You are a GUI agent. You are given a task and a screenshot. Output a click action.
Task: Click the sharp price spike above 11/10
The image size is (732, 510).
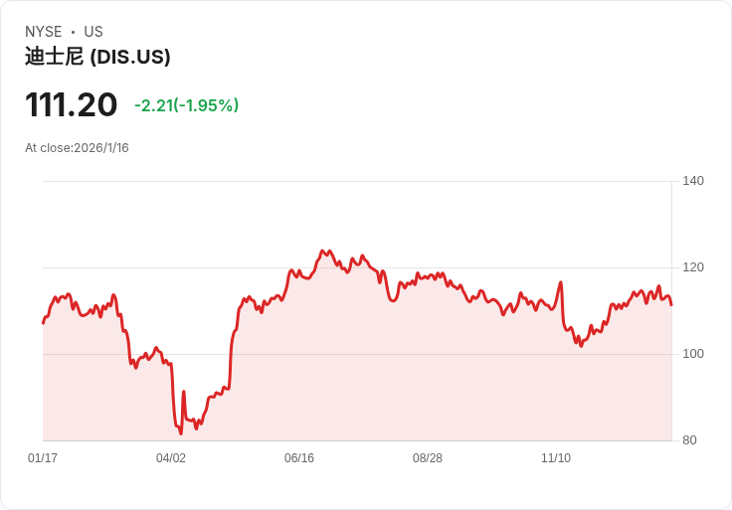(561, 282)
